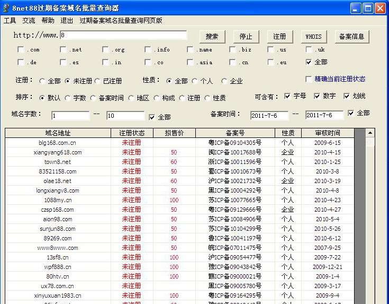This screenshot has height=304, width=389.
Task: Uncheck 备案时间 全部 checkbox
Action: [351, 114]
